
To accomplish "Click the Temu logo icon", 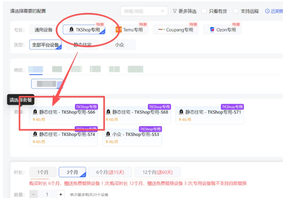I will [119, 29].
